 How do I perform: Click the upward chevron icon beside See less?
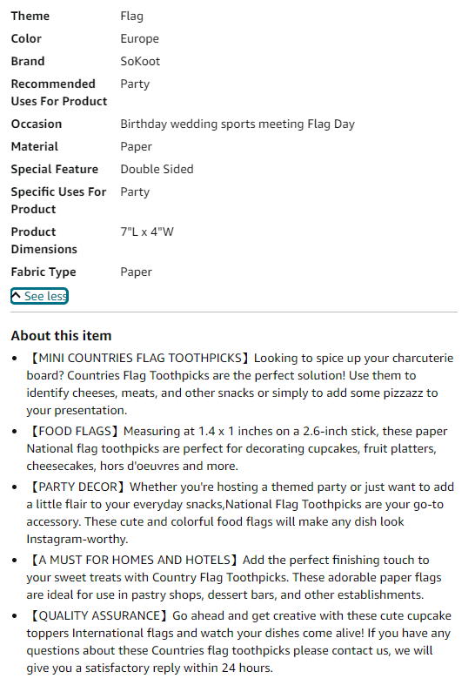pyautogui.click(x=17, y=295)
